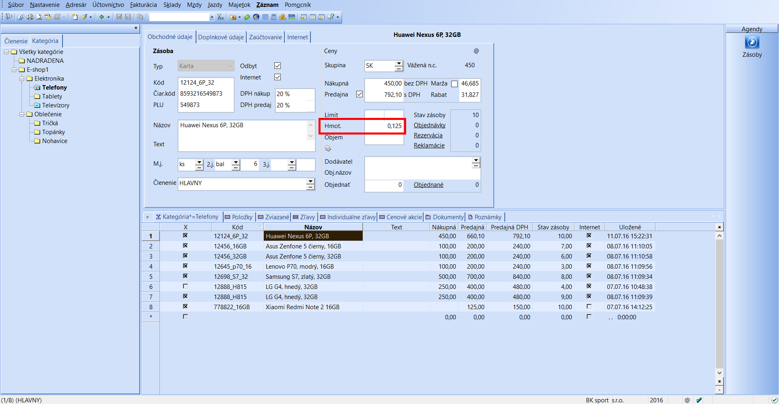The height and width of the screenshot is (404, 779).
Task: Toggle Internet checkbox for Xiaomi Redmi Note row
Action: coord(589,306)
